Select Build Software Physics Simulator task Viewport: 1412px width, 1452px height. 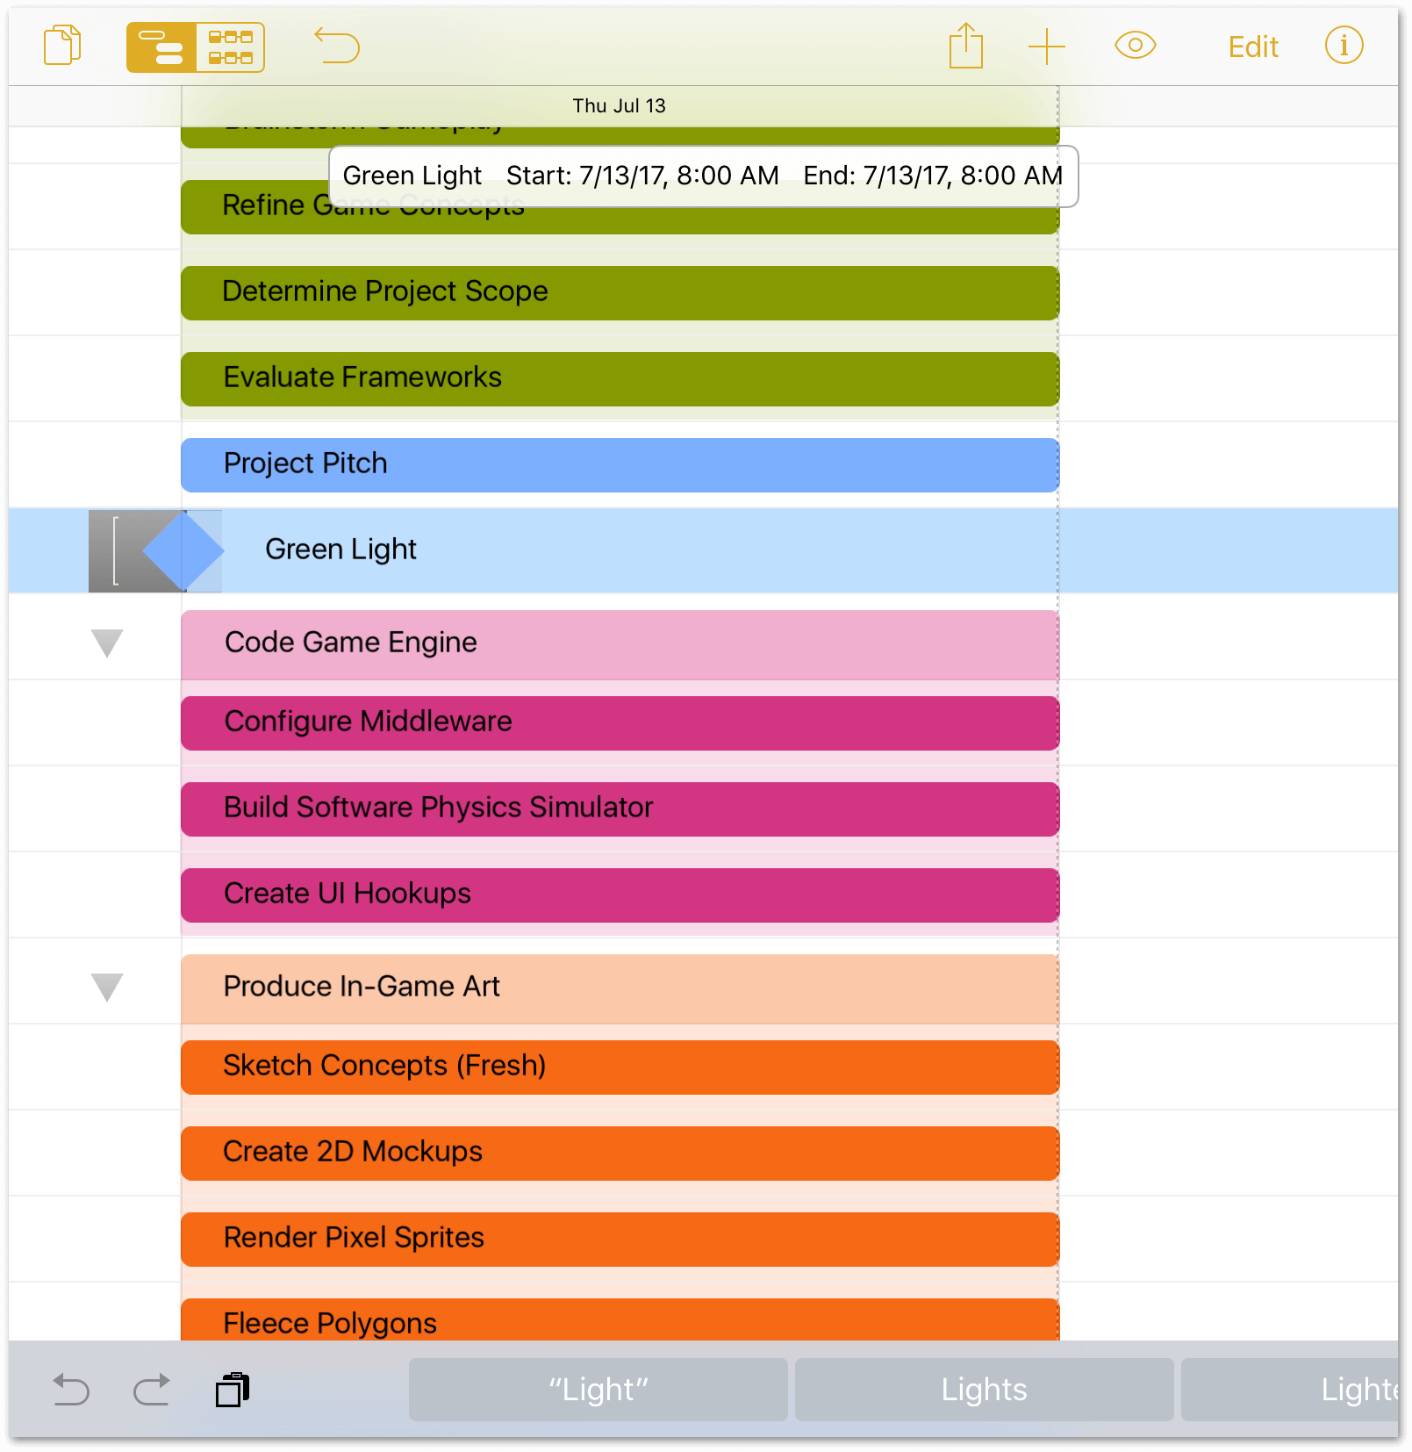620,809
